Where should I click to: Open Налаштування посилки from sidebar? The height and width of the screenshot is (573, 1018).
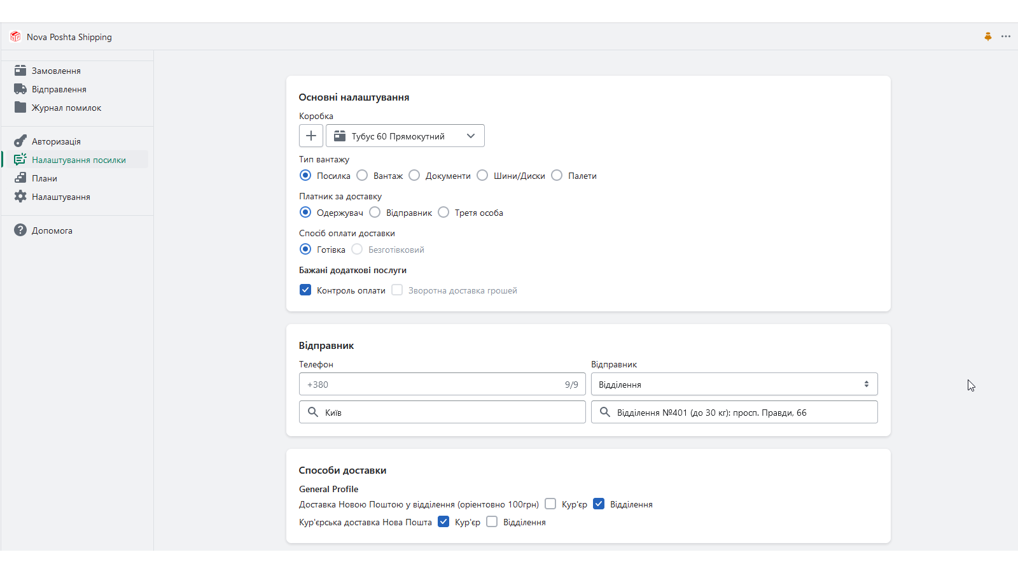click(x=78, y=160)
